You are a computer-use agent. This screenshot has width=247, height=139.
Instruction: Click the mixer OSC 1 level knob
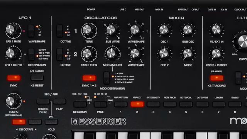click(x=164, y=30)
